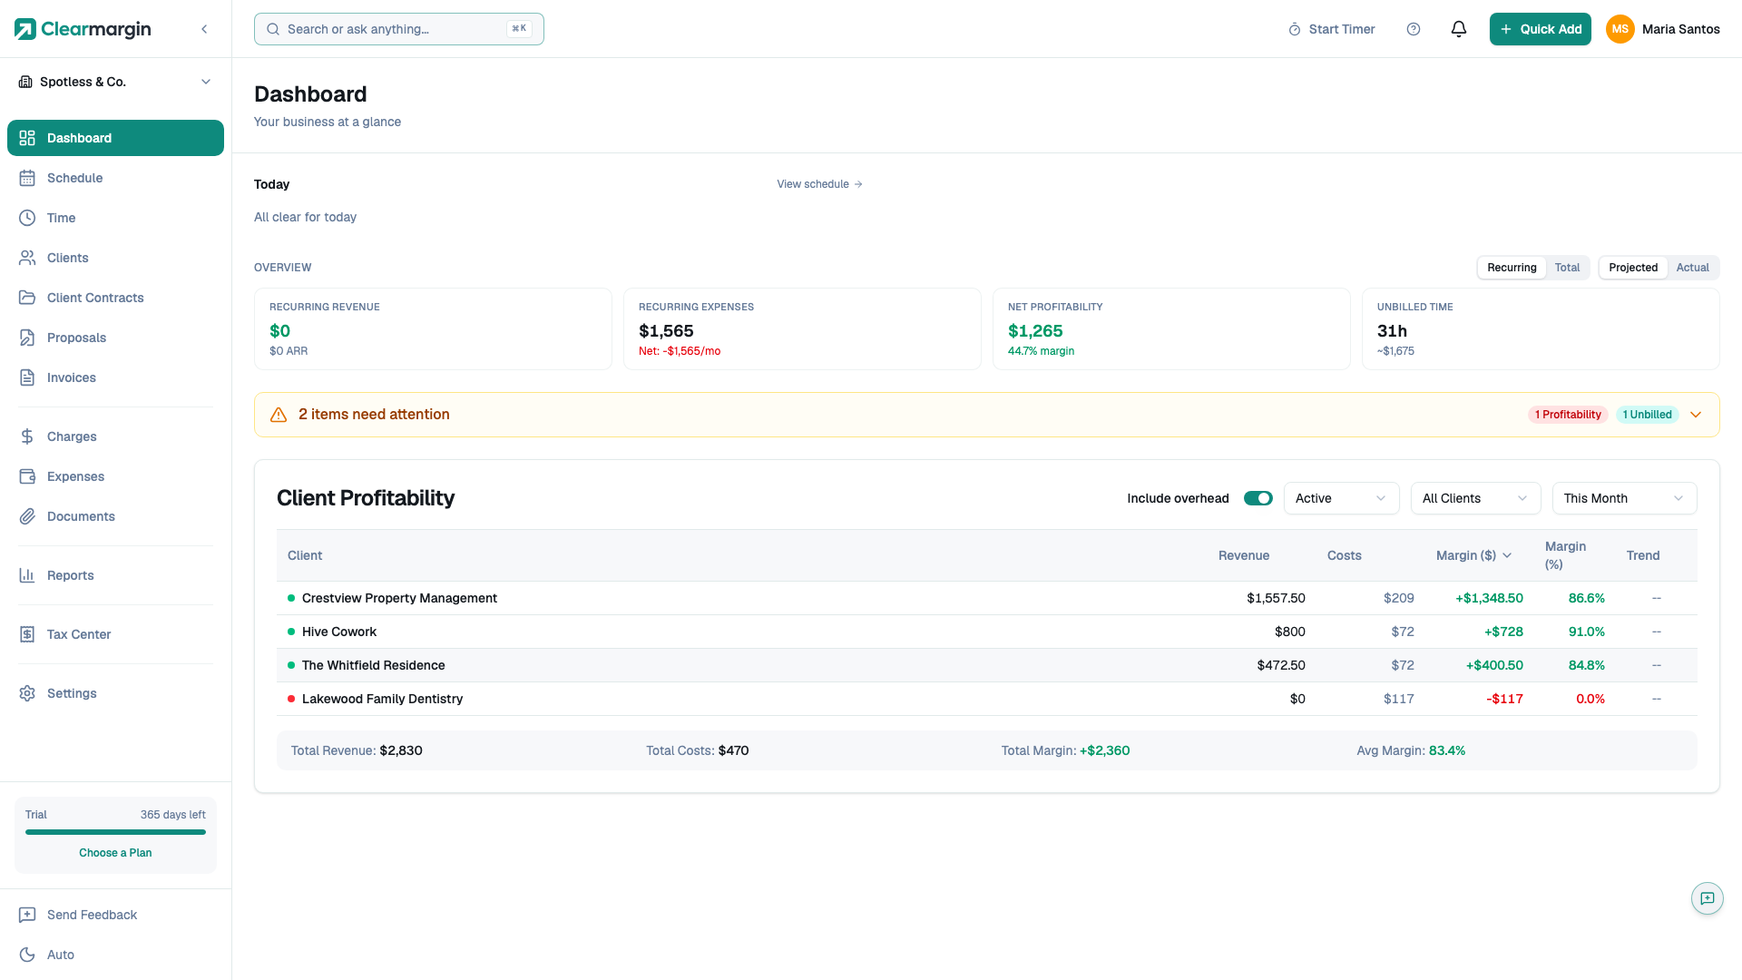Open the This Month period dropdown

(x=1623, y=498)
